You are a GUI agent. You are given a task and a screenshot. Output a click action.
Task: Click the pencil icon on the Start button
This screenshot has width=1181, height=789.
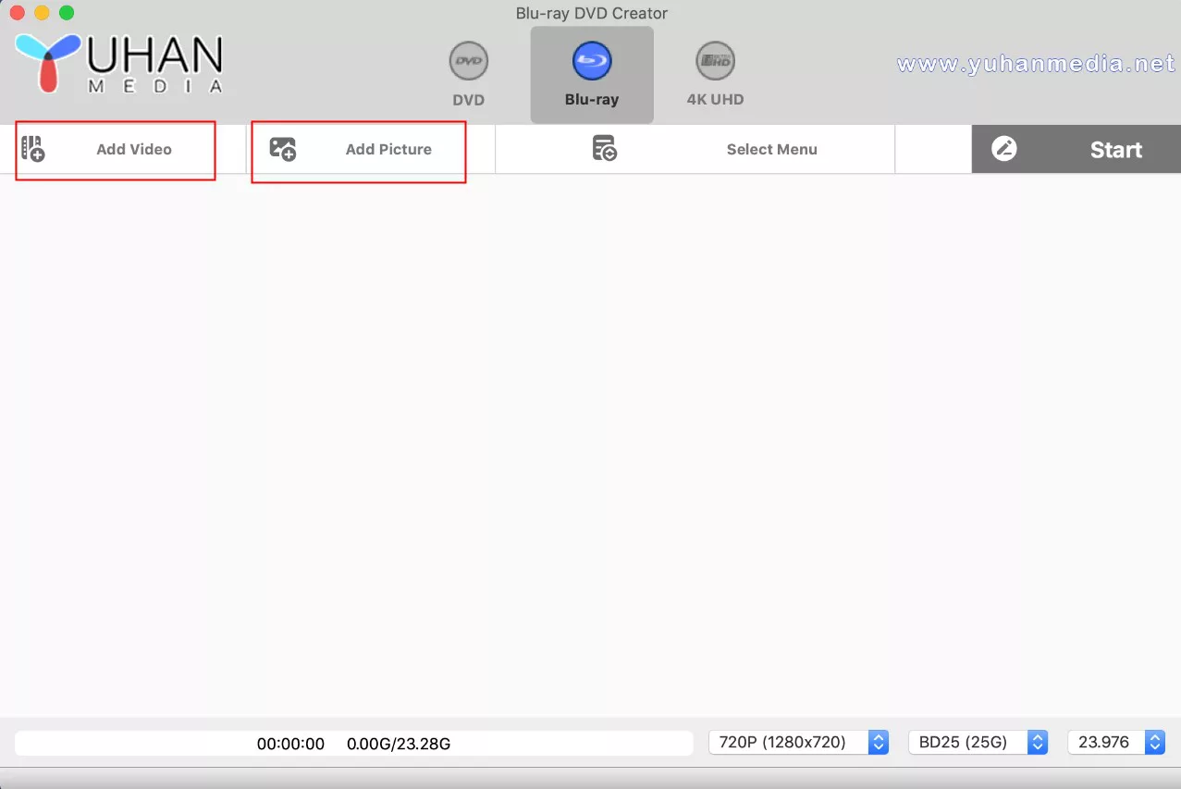1005,148
